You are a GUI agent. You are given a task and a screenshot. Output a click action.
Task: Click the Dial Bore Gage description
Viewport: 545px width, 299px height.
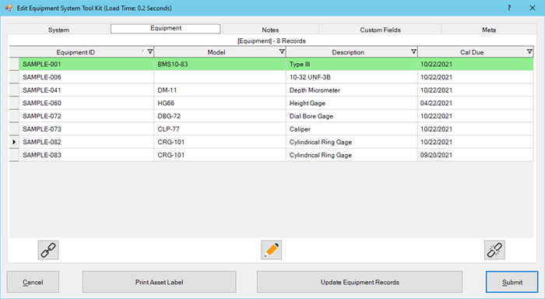pos(351,116)
